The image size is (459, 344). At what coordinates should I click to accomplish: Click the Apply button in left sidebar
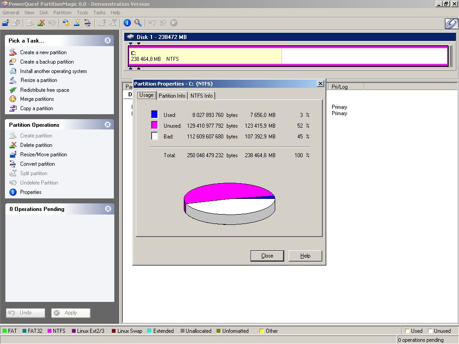[x=70, y=313]
